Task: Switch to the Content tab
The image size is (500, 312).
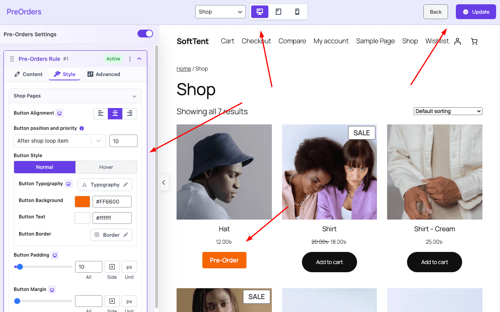Action: tap(29, 74)
